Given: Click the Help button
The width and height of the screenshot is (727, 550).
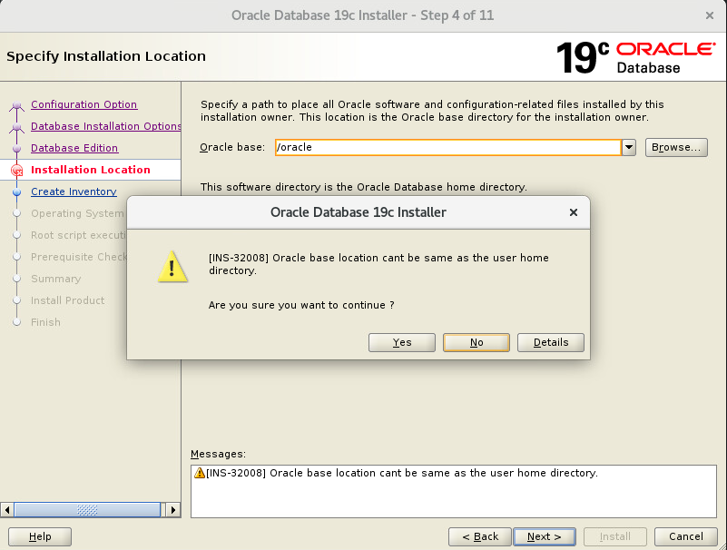Looking at the screenshot, I should (x=40, y=536).
